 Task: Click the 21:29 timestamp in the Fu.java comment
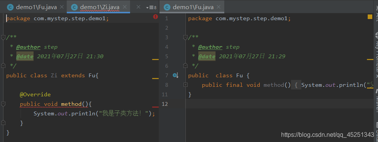277,56
